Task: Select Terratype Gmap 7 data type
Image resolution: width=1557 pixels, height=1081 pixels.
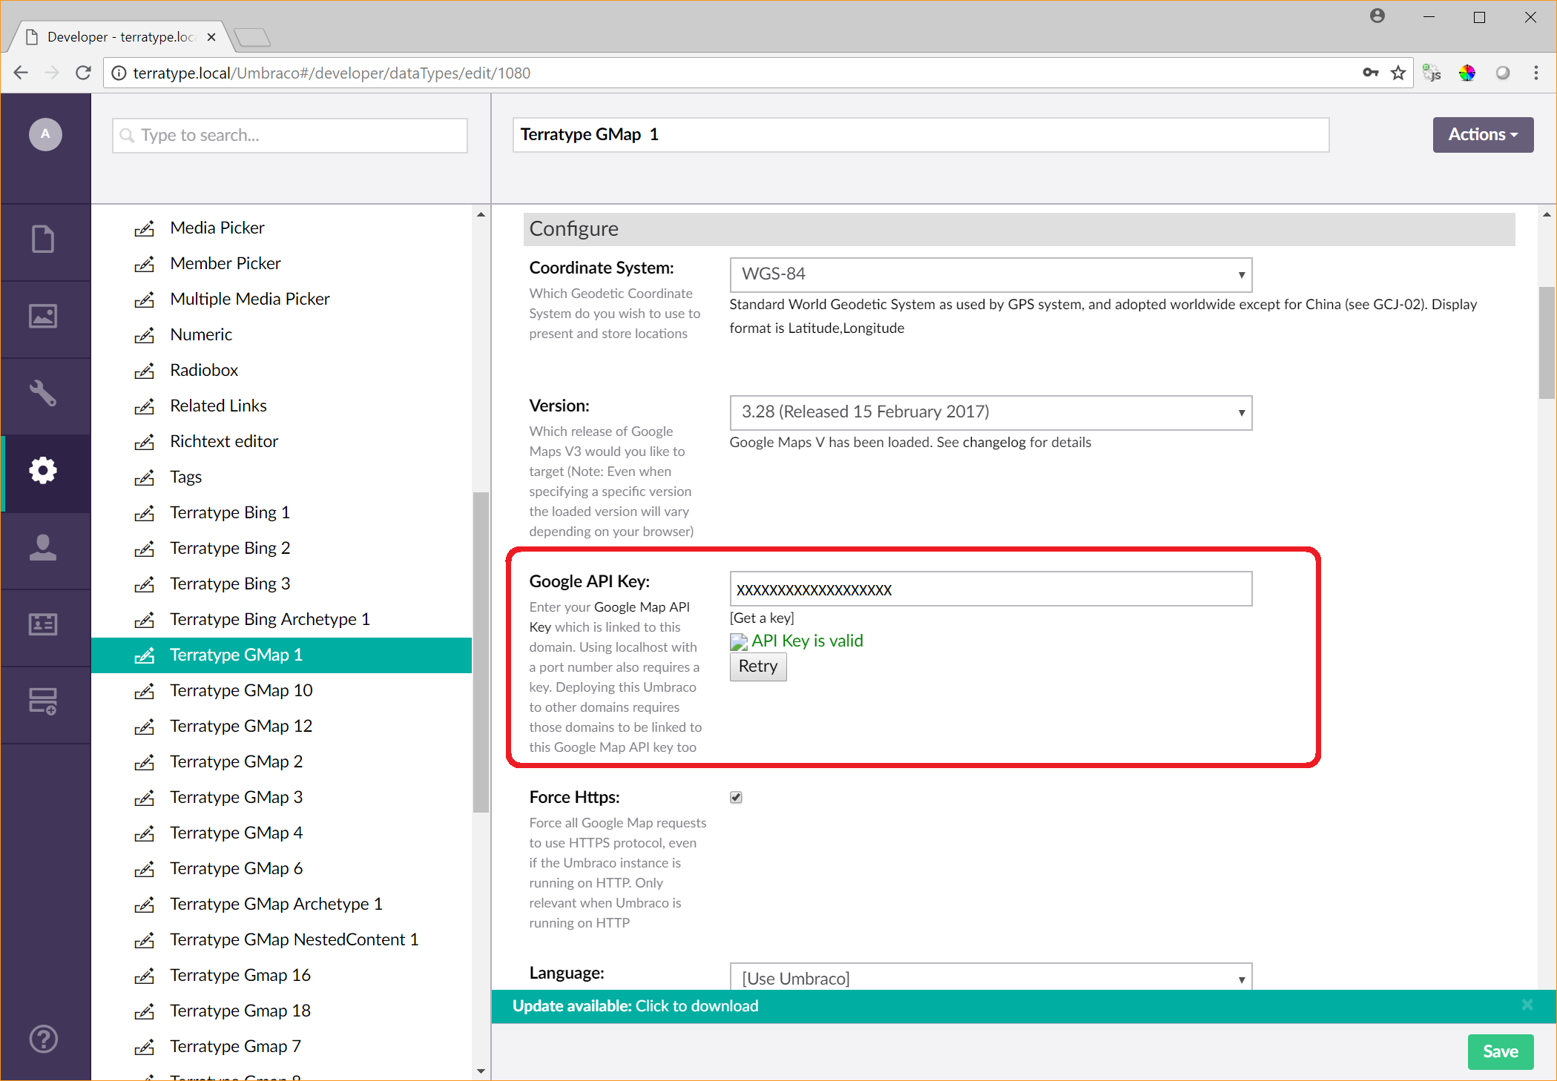Action: [x=235, y=1046]
